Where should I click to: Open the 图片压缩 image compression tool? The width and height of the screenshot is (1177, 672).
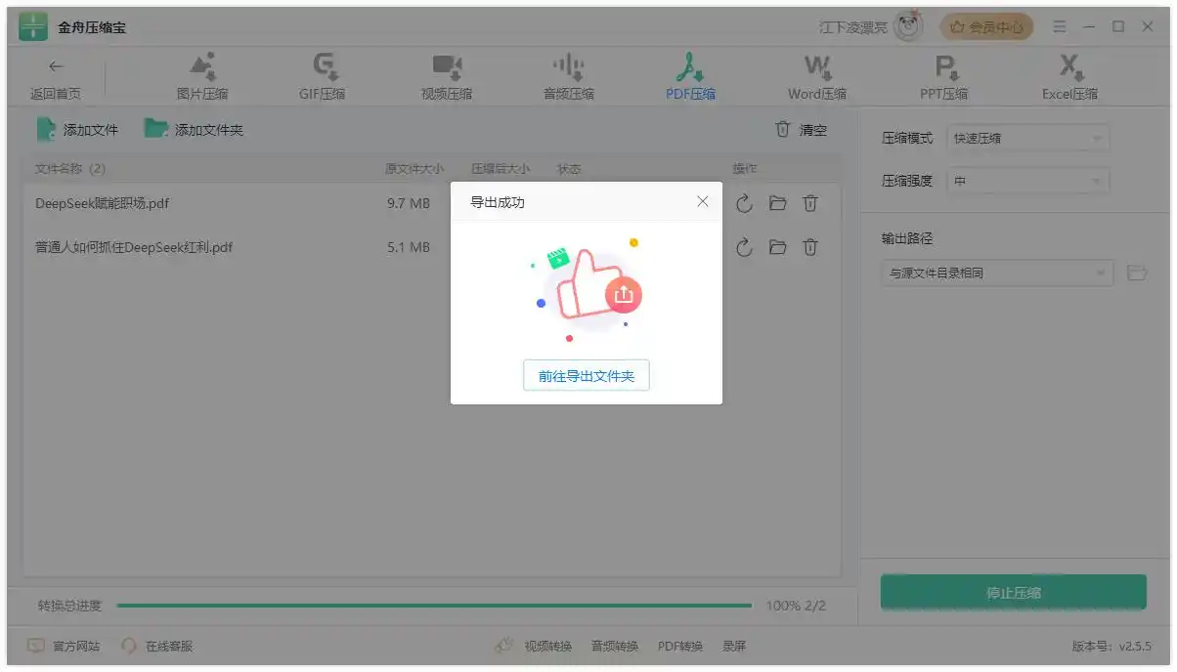point(202,77)
